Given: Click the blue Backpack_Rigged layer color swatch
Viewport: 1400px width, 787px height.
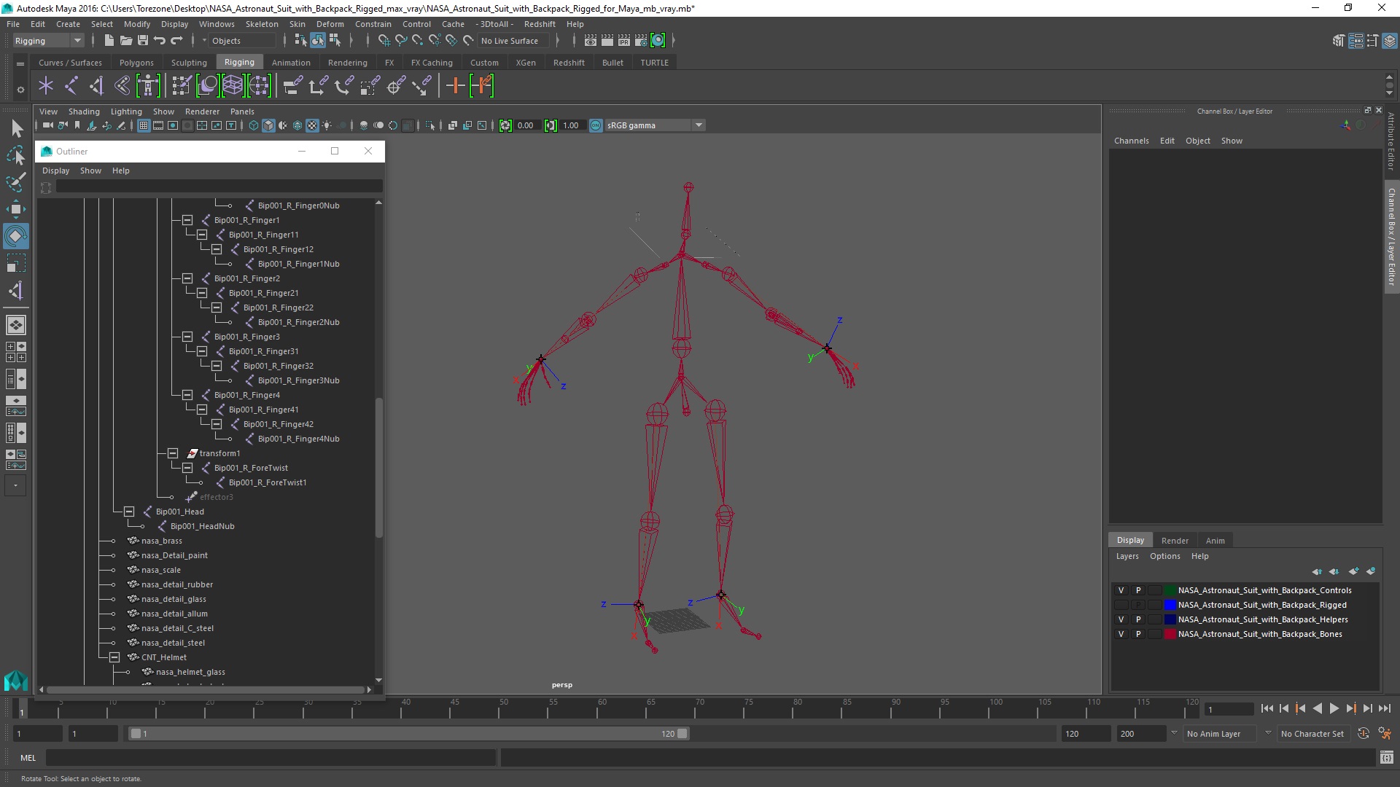Looking at the screenshot, I should coord(1170,605).
